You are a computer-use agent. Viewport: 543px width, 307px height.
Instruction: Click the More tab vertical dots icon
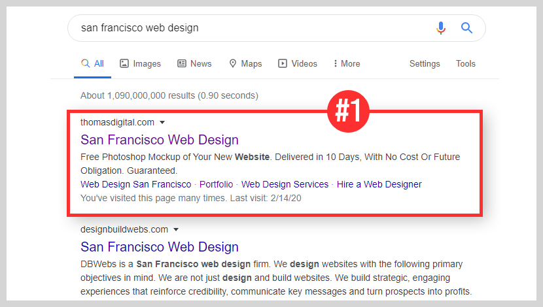[x=335, y=63]
